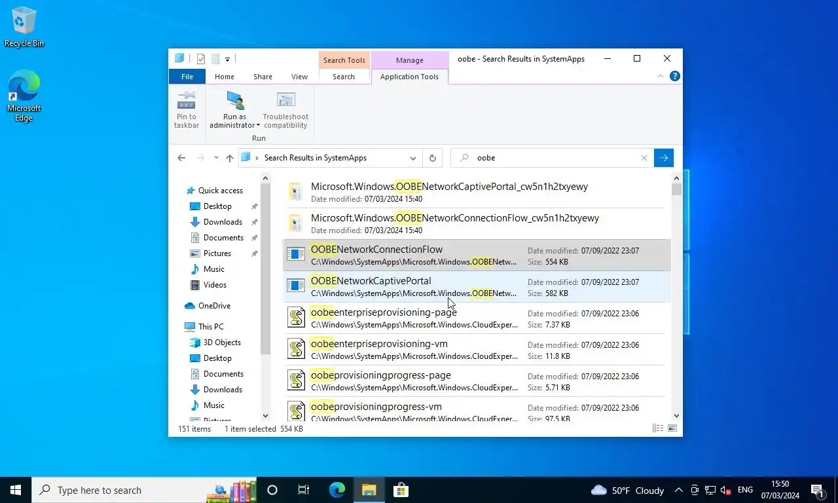Click address bar Search Results in SystemApps
This screenshot has width=838, height=503.
315,158
